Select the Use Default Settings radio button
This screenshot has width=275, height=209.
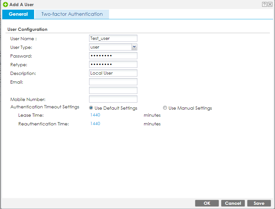click(x=91, y=108)
